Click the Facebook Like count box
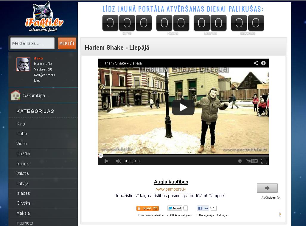Image resolution: width=306 pixels, height=226 pixels. [214, 208]
